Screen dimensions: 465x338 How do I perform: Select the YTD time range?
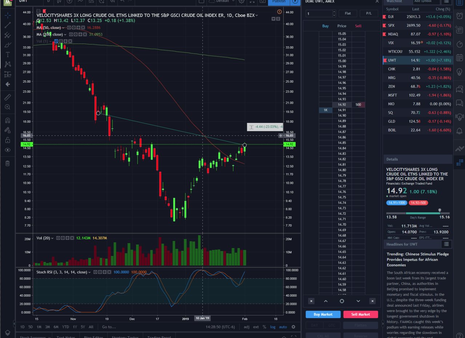65,327
